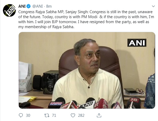Click the ANI watermark logo on the photo

coord(137,42)
